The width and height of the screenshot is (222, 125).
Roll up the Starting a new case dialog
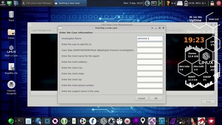click(x=152, y=28)
